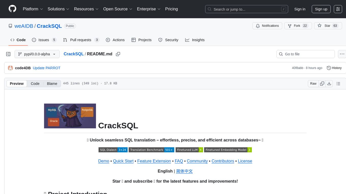
Task: Open the Issues tab
Action: pos(44,40)
